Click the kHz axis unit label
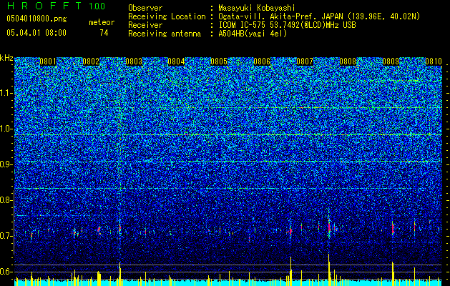Image resolution: width=450 pixels, height=286 pixels. pyautogui.click(x=6, y=58)
